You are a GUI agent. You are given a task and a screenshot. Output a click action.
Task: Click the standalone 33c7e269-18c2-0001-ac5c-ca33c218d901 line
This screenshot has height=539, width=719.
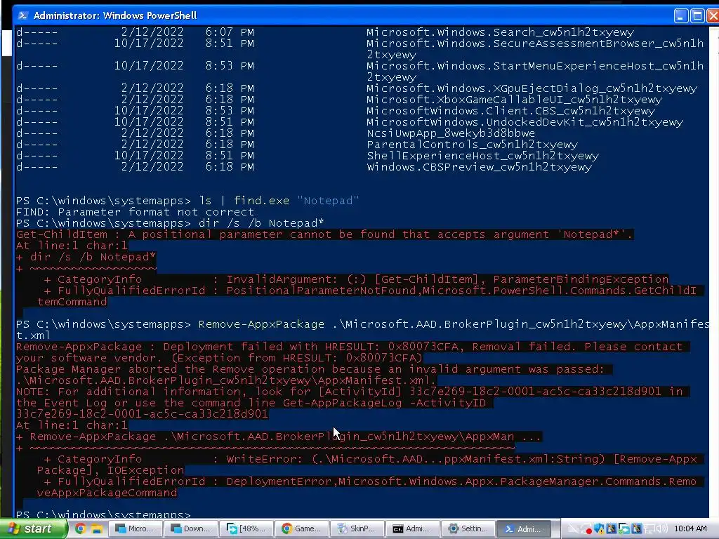[142, 414]
